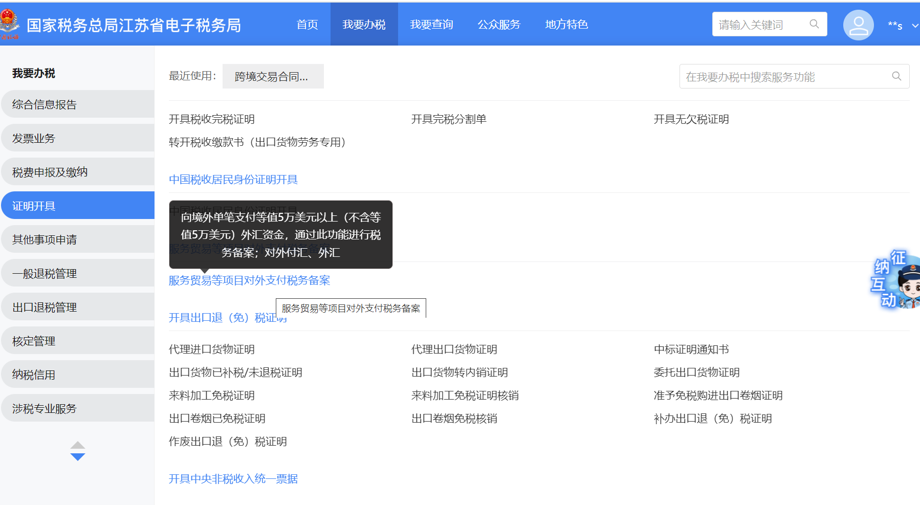Click the sidebar scroll down arrow
The width and height of the screenshot is (920, 505).
(x=78, y=457)
